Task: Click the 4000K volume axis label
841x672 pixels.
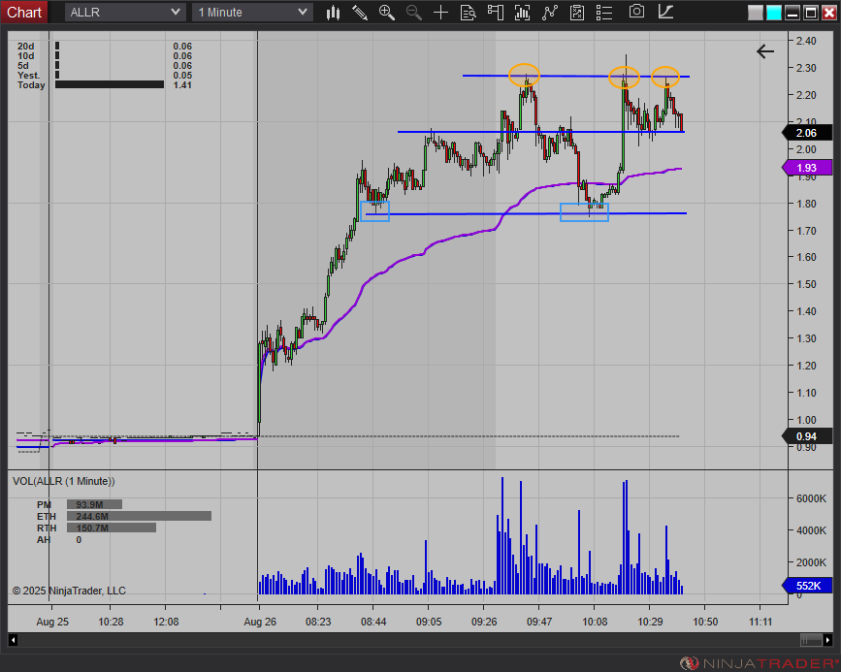Action: coord(811,530)
